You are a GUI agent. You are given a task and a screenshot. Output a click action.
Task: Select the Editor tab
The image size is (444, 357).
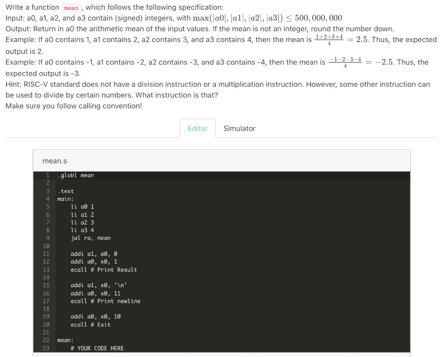pyautogui.click(x=197, y=128)
